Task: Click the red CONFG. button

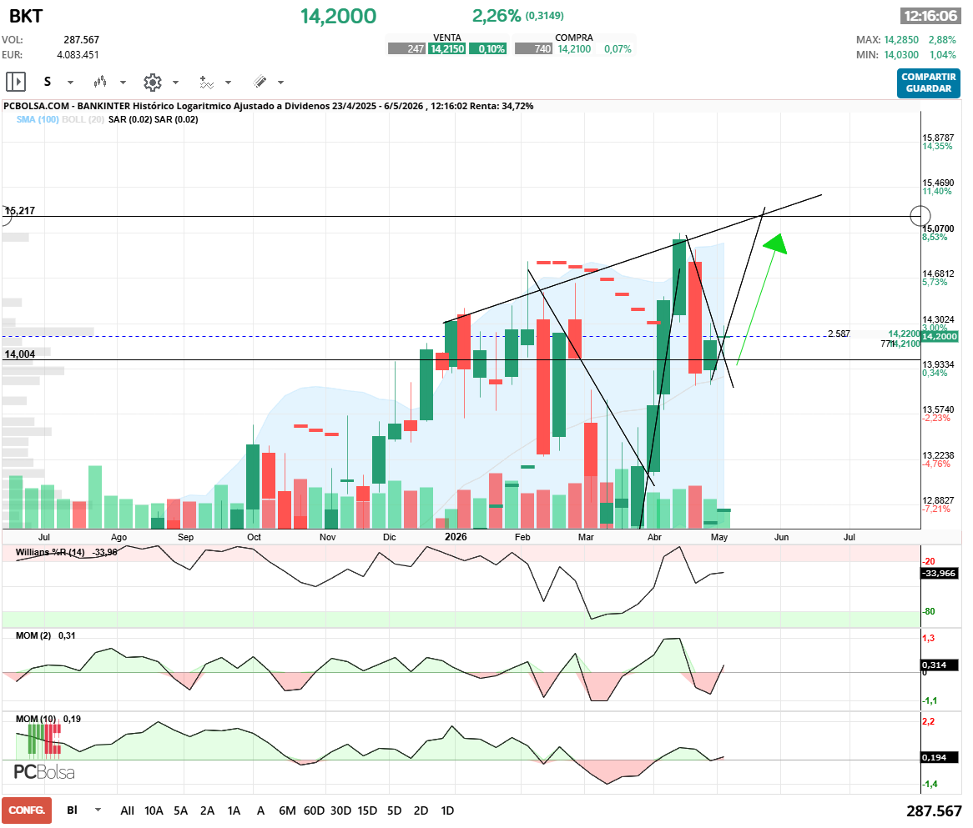Action: [x=27, y=810]
